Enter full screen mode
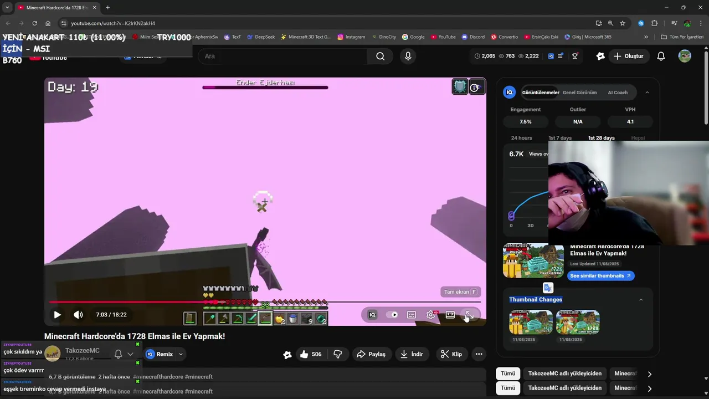 coord(469,315)
